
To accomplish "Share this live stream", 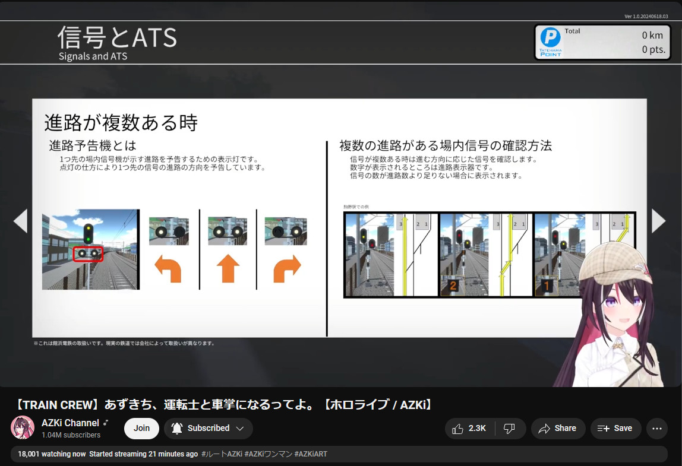I will point(558,429).
